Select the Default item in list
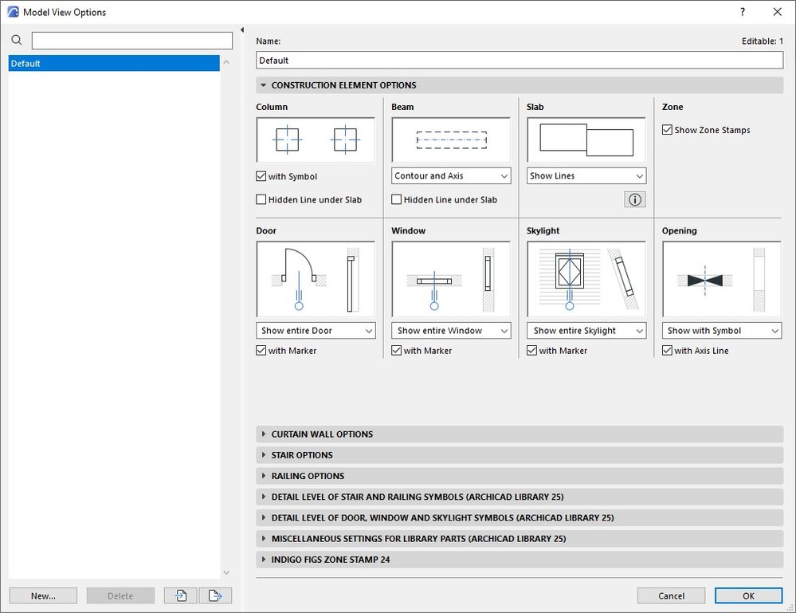This screenshot has height=613, width=796. [x=114, y=64]
